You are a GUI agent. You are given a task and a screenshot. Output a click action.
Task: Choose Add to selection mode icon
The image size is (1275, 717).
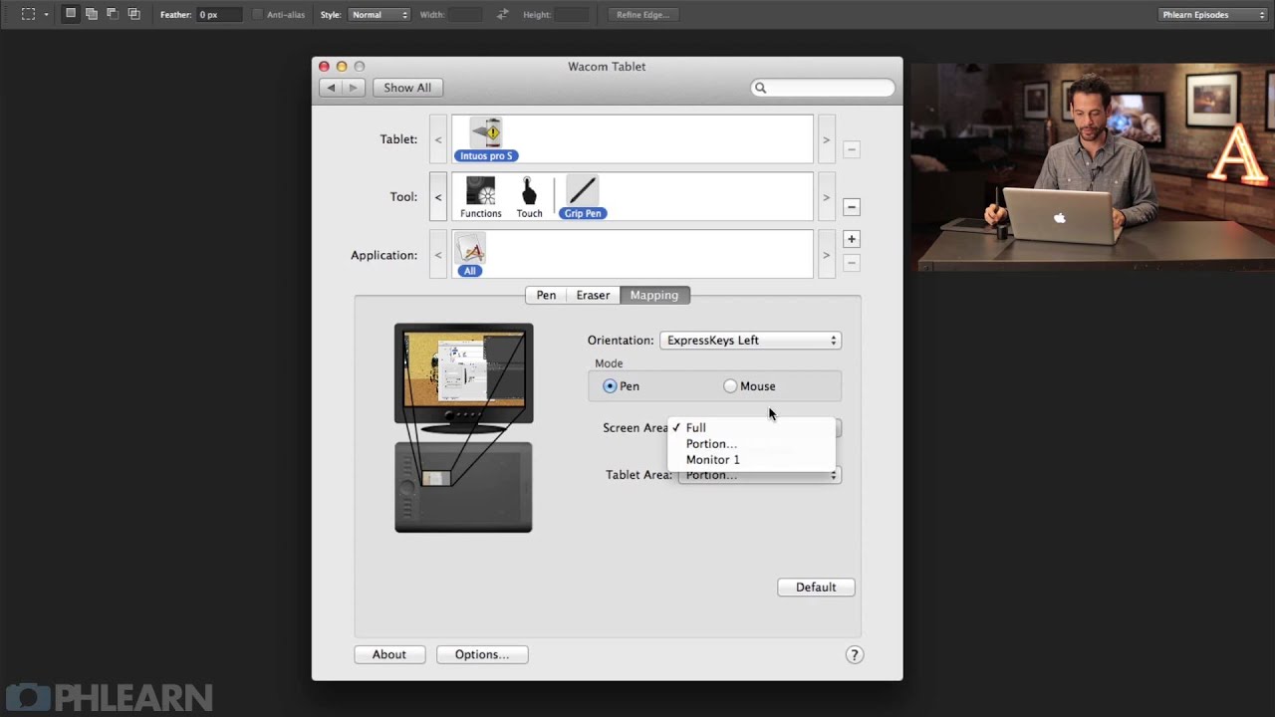pyautogui.click(x=92, y=14)
